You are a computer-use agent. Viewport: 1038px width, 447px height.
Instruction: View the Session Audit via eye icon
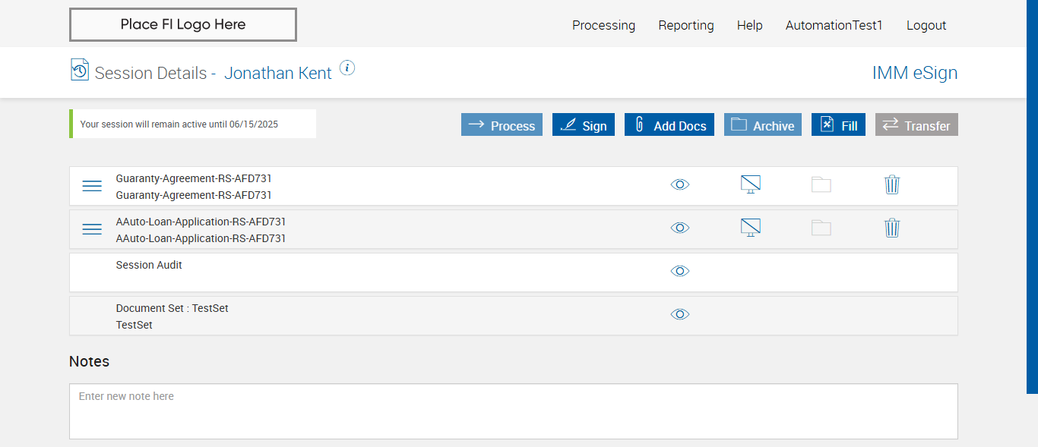(680, 271)
